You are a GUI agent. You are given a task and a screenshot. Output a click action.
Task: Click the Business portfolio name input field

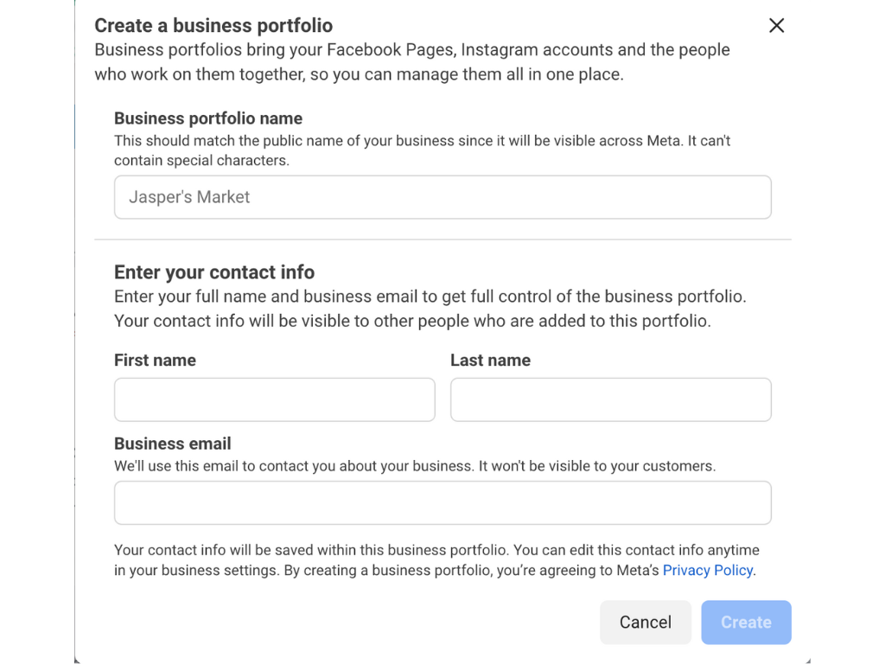442,197
